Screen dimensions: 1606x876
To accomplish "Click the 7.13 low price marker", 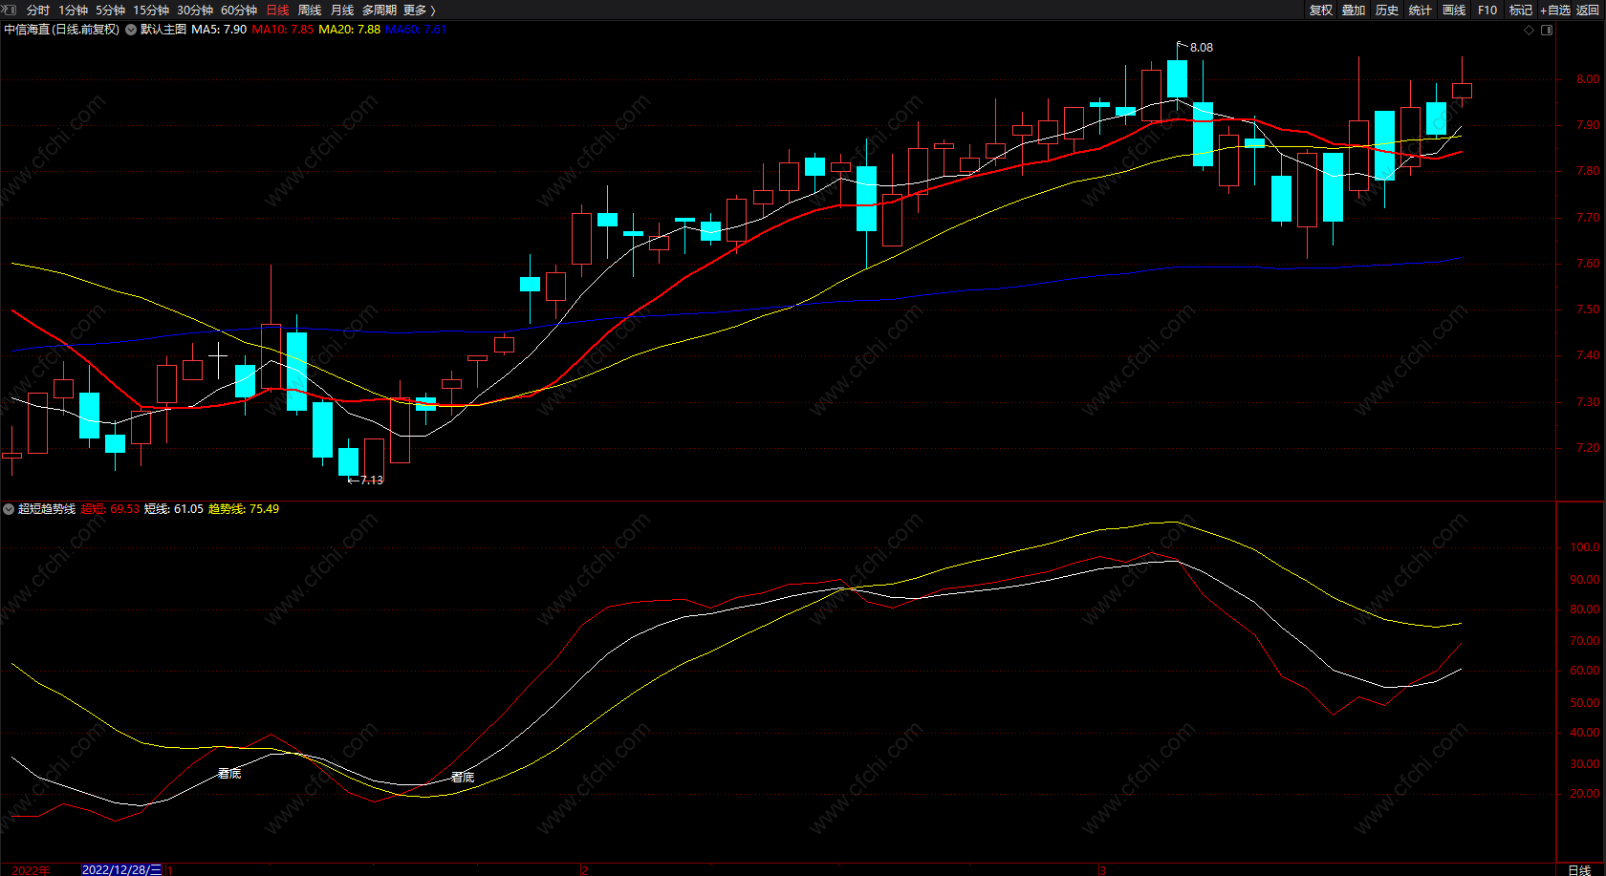I will pyautogui.click(x=372, y=481).
